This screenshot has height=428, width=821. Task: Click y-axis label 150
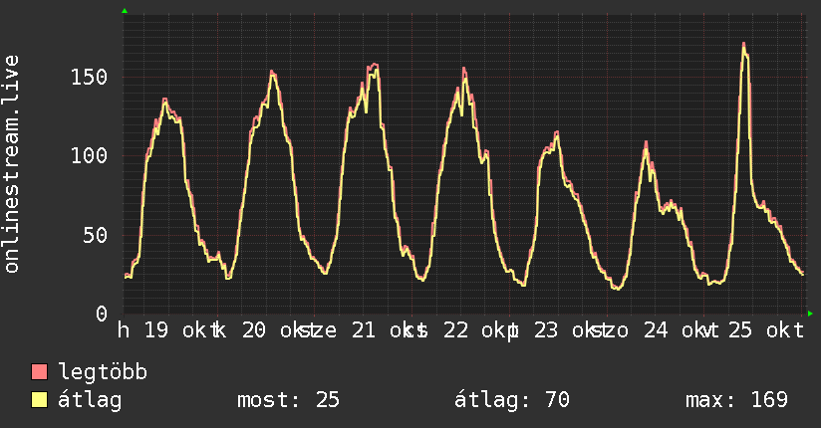(89, 77)
